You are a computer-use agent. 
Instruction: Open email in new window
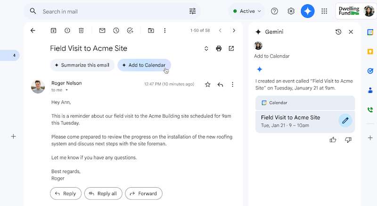pyautogui.click(x=231, y=49)
